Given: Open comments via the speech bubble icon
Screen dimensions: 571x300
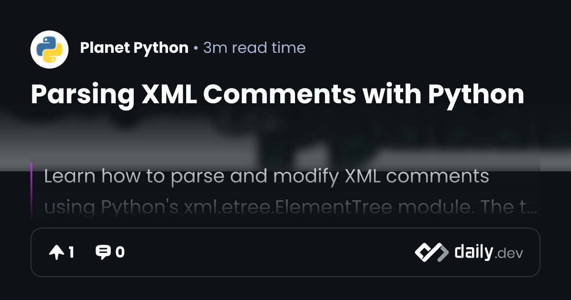Looking at the screenshot, I should click(103, 252).
